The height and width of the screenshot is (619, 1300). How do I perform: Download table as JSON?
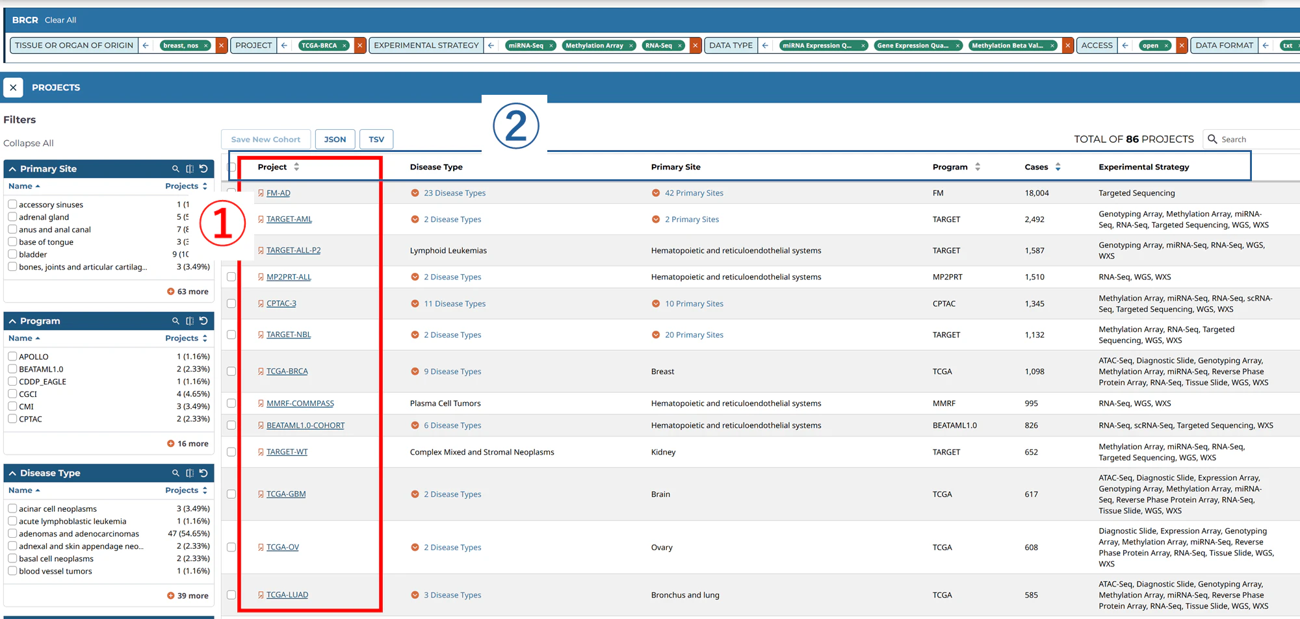(335, 140)
